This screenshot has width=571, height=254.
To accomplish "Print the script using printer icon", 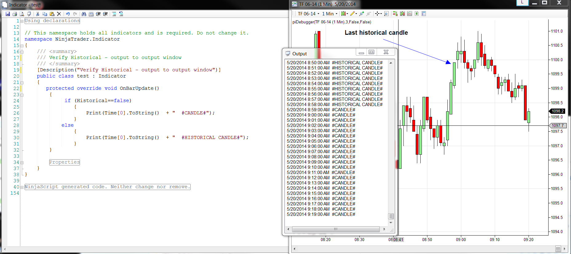I will [x=14, y=14].
